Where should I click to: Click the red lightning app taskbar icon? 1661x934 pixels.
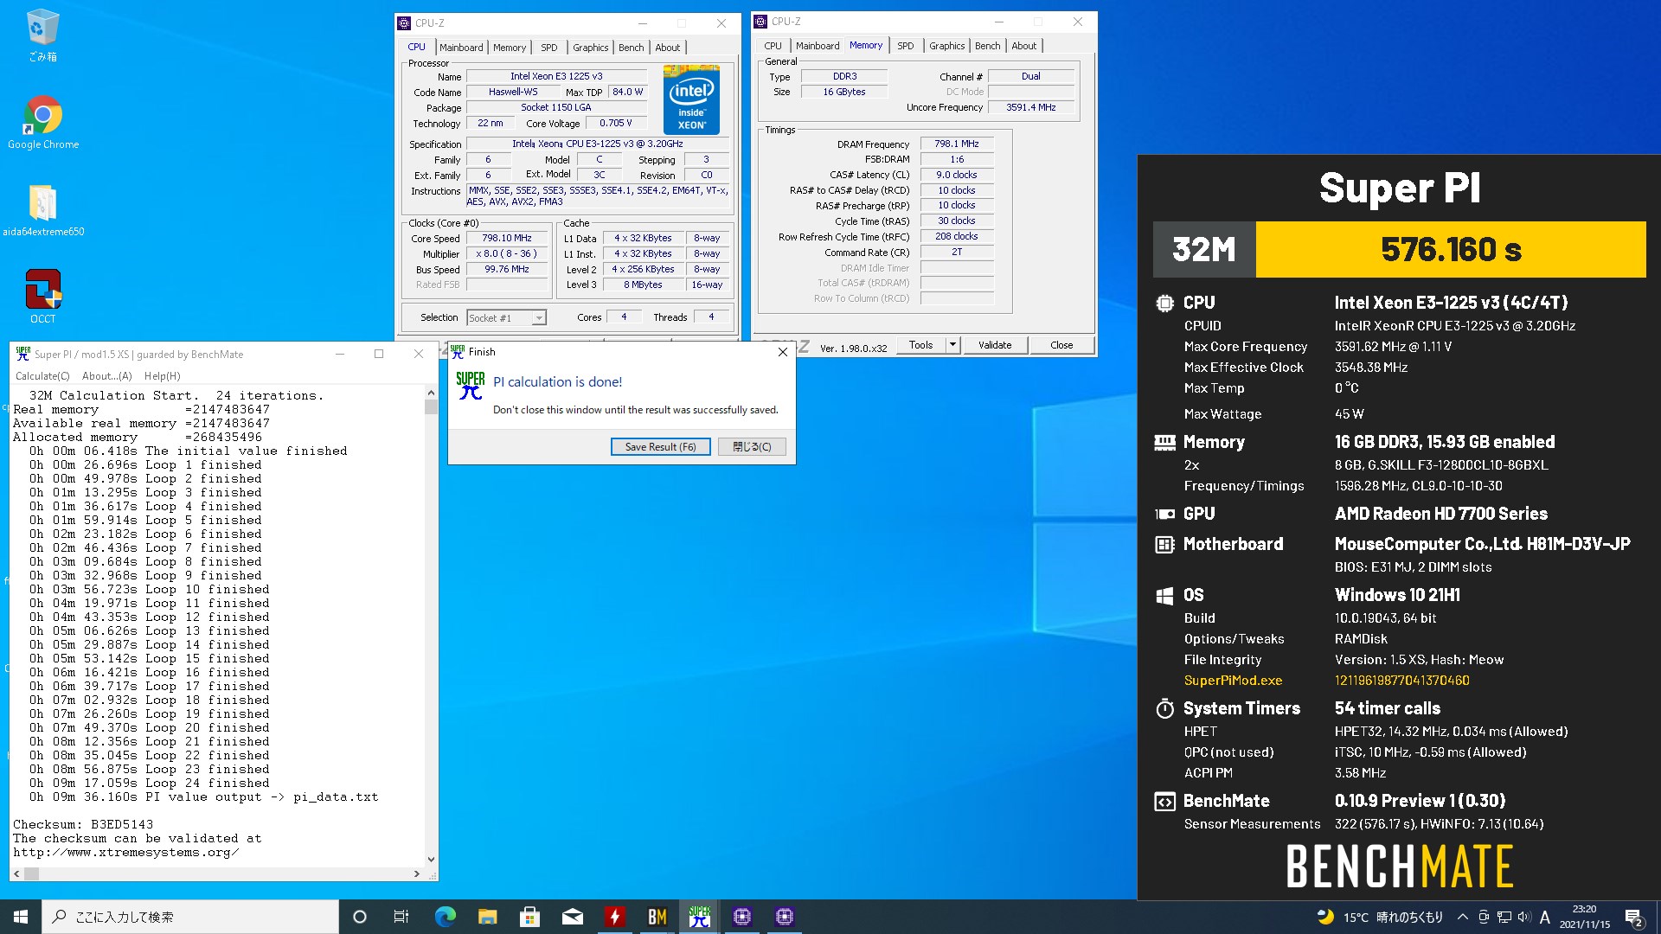pyautogui.click(x=614, y=917)
